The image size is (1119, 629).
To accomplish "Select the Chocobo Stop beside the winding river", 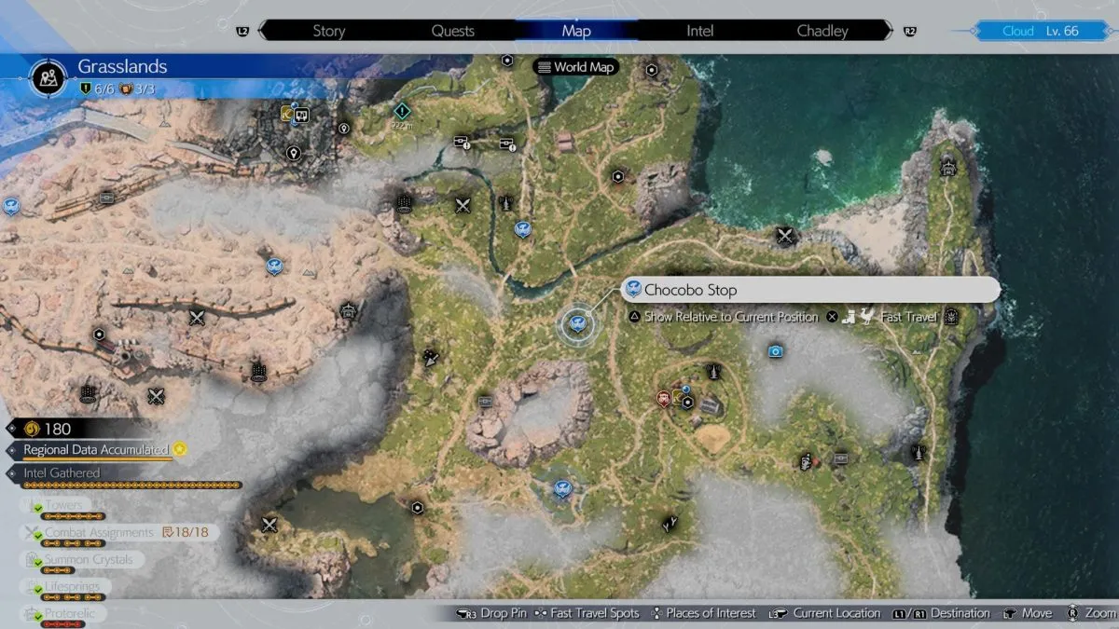I will click(x=522, y=228).
